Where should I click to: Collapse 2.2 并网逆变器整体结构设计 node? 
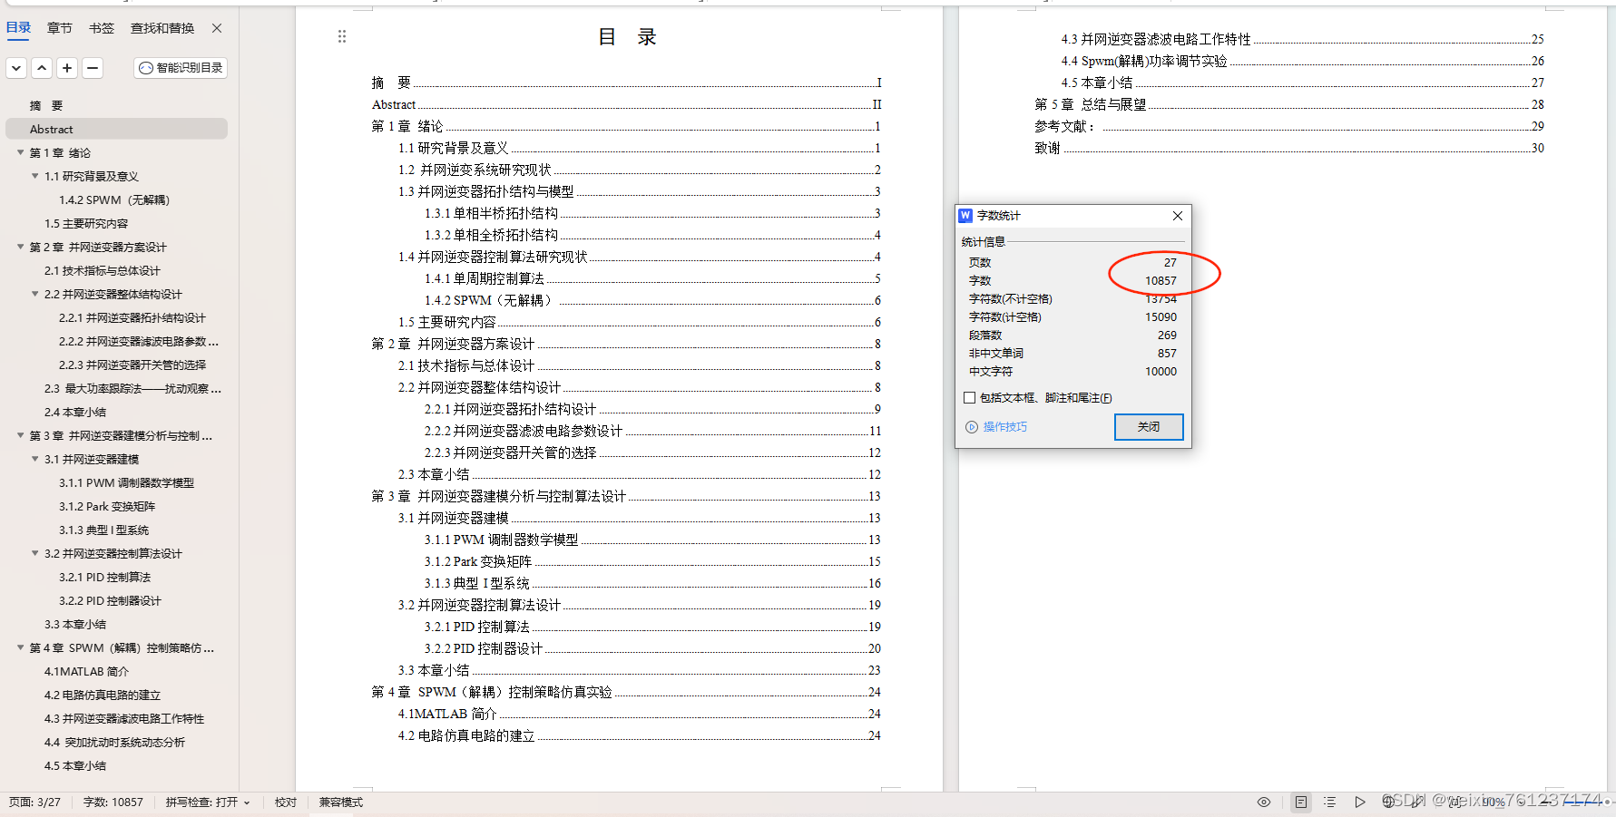(x=35, y=294)
